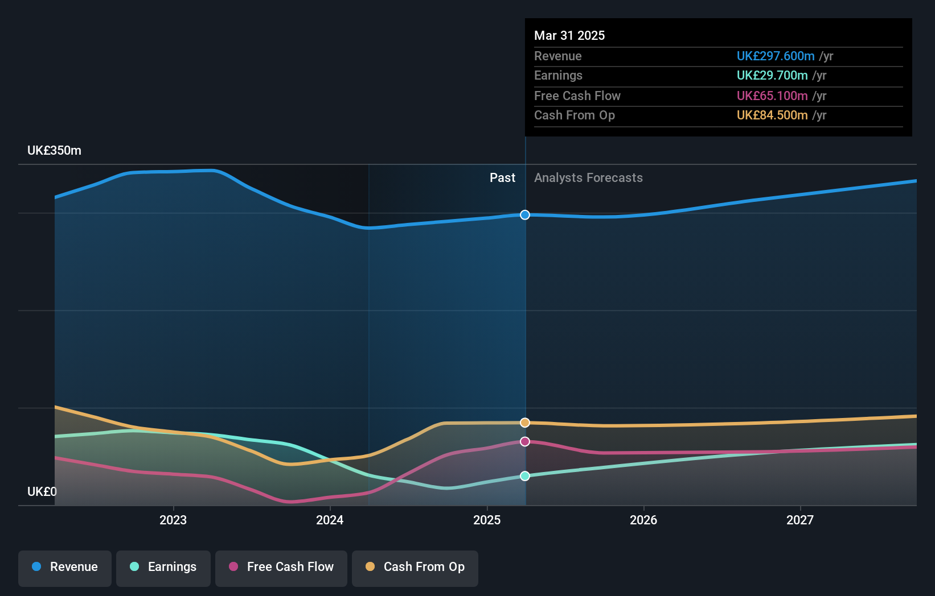Screen dimensions: 935x596
Task: Click the 2024 x-axis label
Action: [330, 520]
